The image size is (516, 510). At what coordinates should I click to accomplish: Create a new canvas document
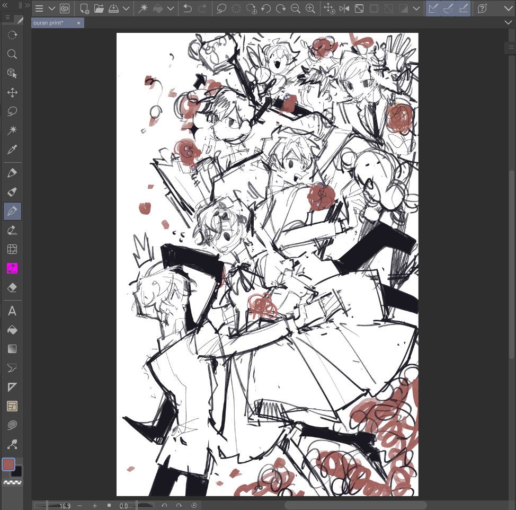85,8
